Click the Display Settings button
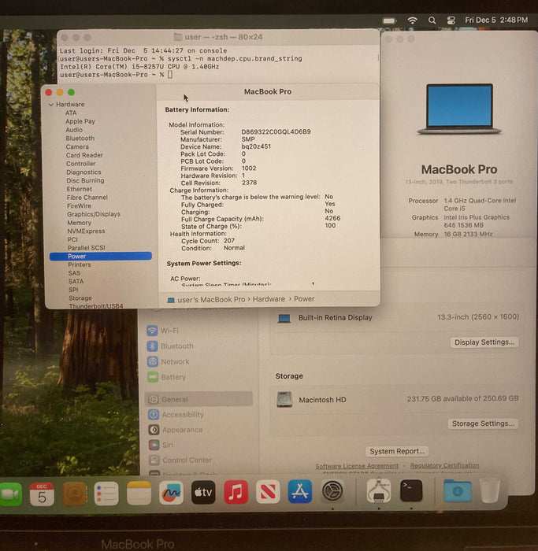 [x=484, y=342]
